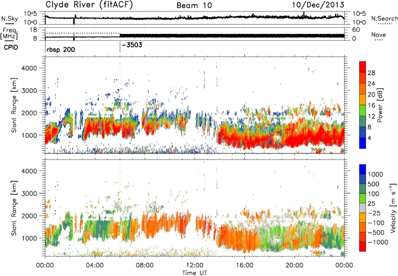Click the "24" label on the Power colorbar
This screenshot has height=276, width=398.
tap(371, 84)
